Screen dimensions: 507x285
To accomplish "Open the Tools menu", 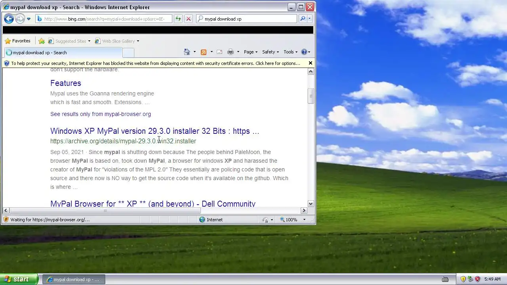I will click(291, 52).
